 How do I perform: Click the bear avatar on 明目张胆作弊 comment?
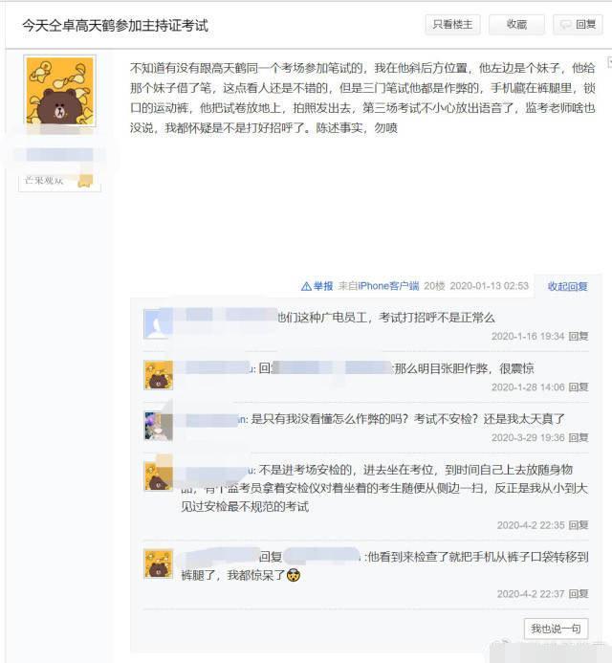tap(158, 375)
